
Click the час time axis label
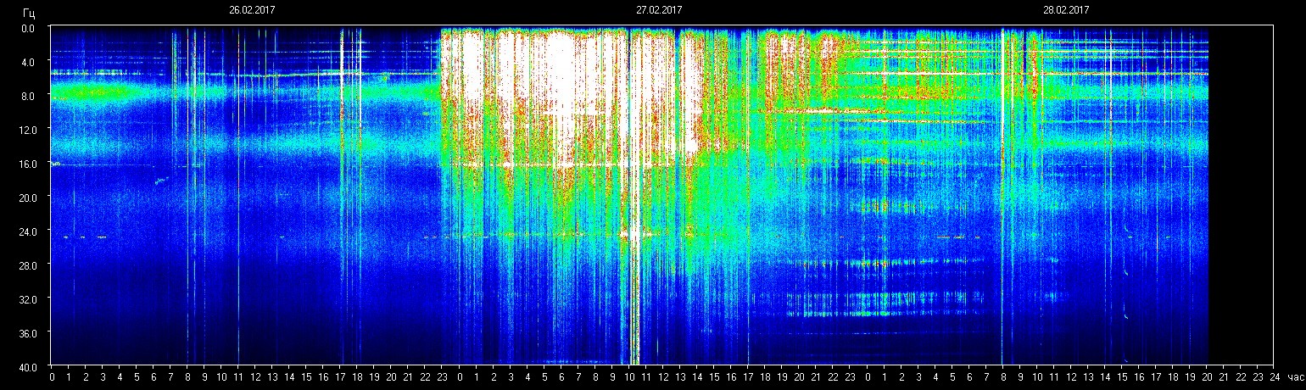(x=1294, y=376)
